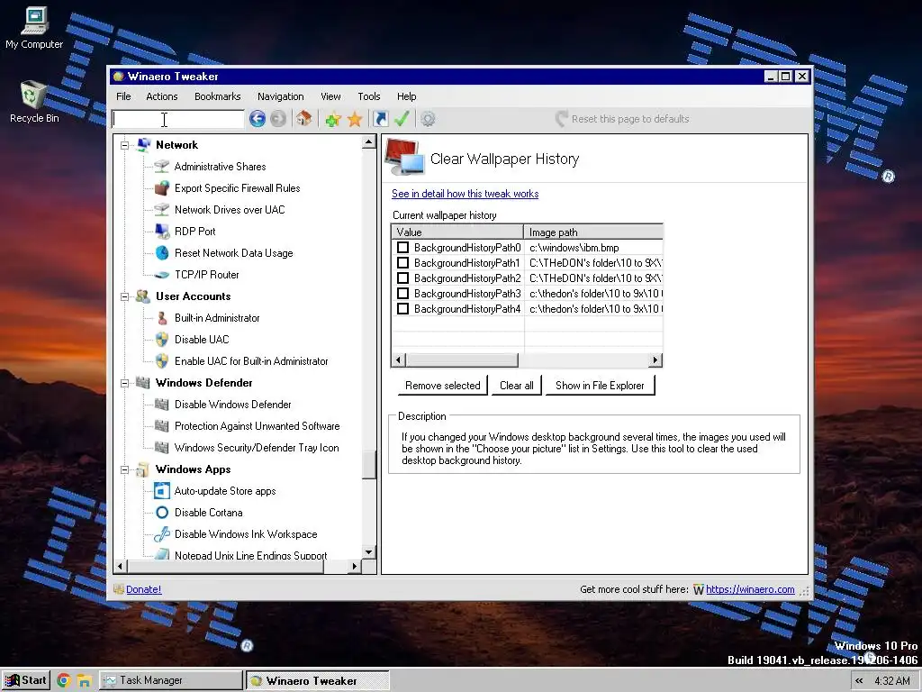Click the Clear all button
922x692 pixels.
click(x=516, y=386)
